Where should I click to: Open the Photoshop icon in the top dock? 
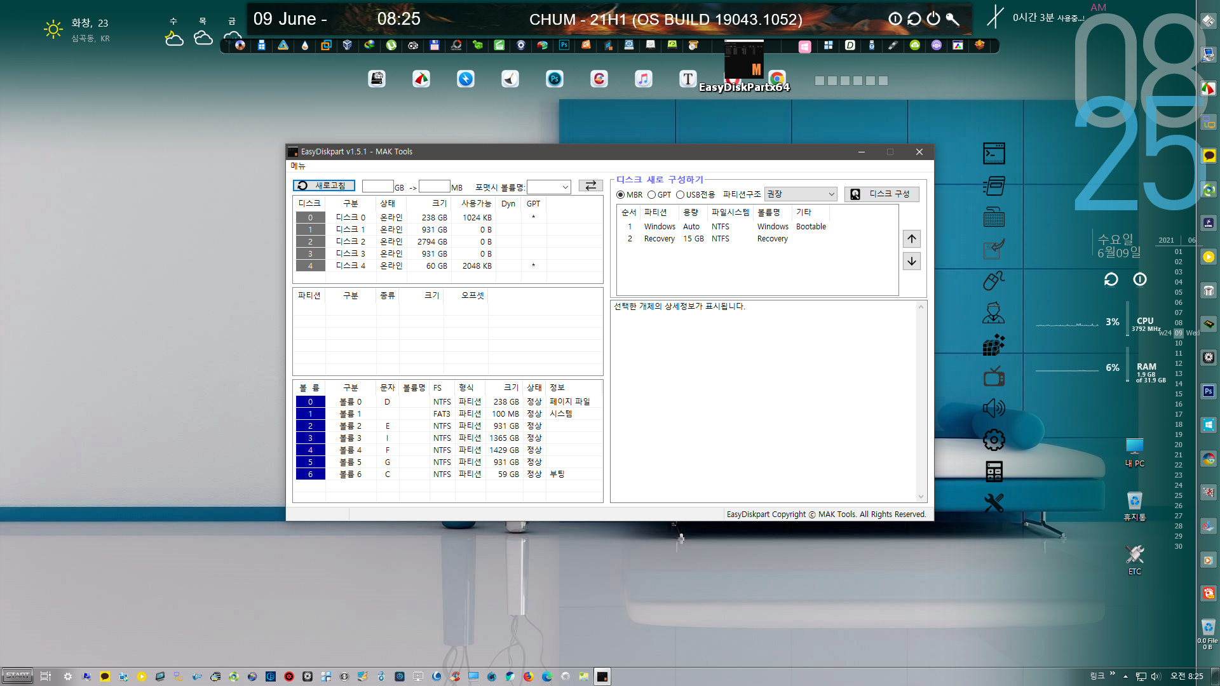tap(564, 45)
